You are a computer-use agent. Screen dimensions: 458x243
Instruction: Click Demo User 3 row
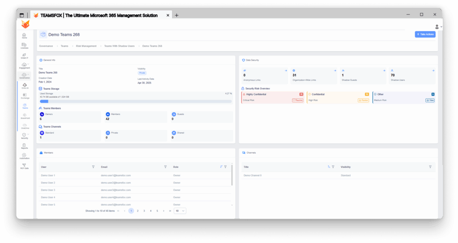[x=135, y=190]
